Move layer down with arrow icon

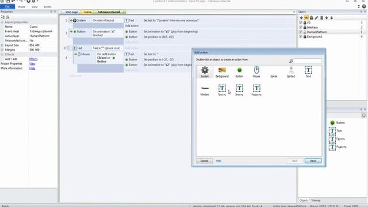point(332,18)
